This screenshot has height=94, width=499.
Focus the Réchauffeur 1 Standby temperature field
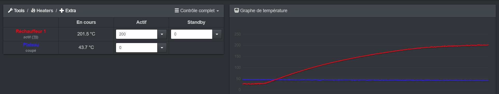click(x=192, y=34)
